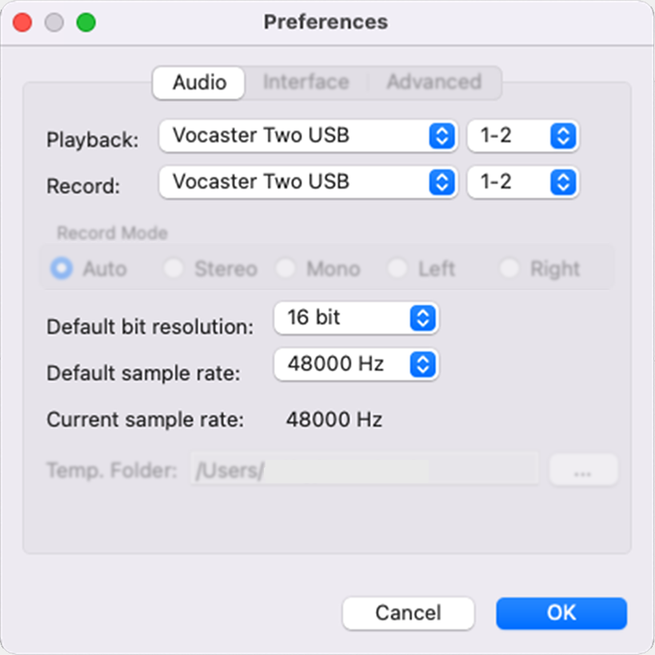655x655 pixels.
Task: Enable Stereo record mode
Action: (174, 269)
